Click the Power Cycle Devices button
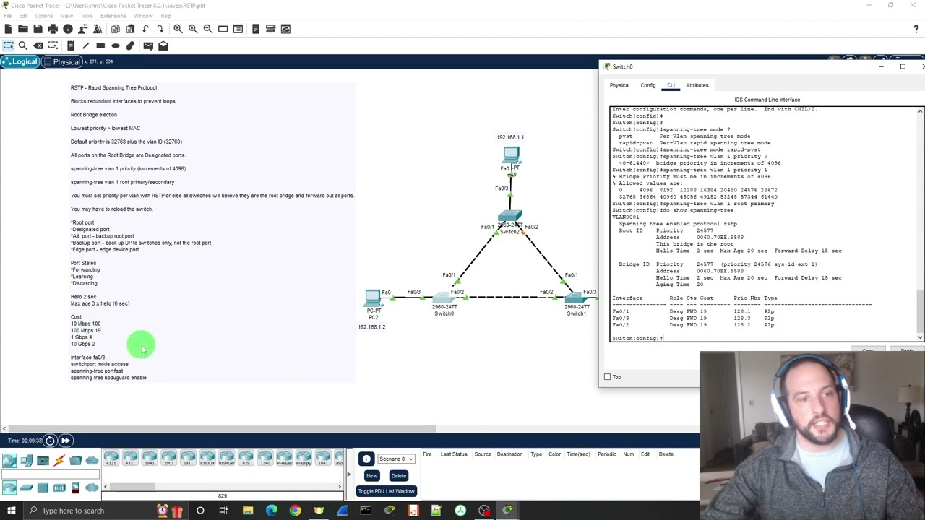This screenshot has height=520, width=925. (50, 441)
